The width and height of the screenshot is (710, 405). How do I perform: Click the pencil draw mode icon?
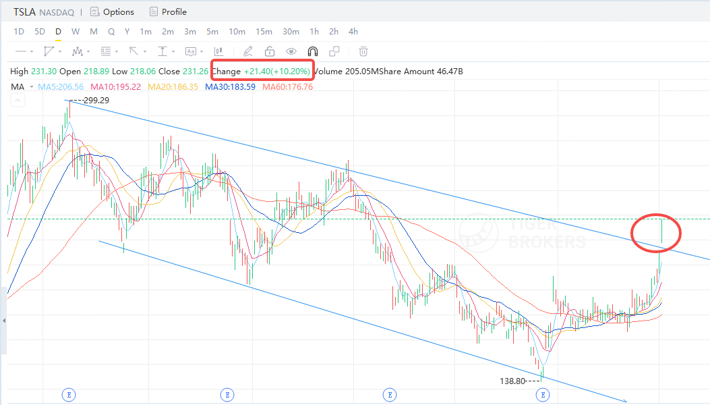click(x=247, y=51)
